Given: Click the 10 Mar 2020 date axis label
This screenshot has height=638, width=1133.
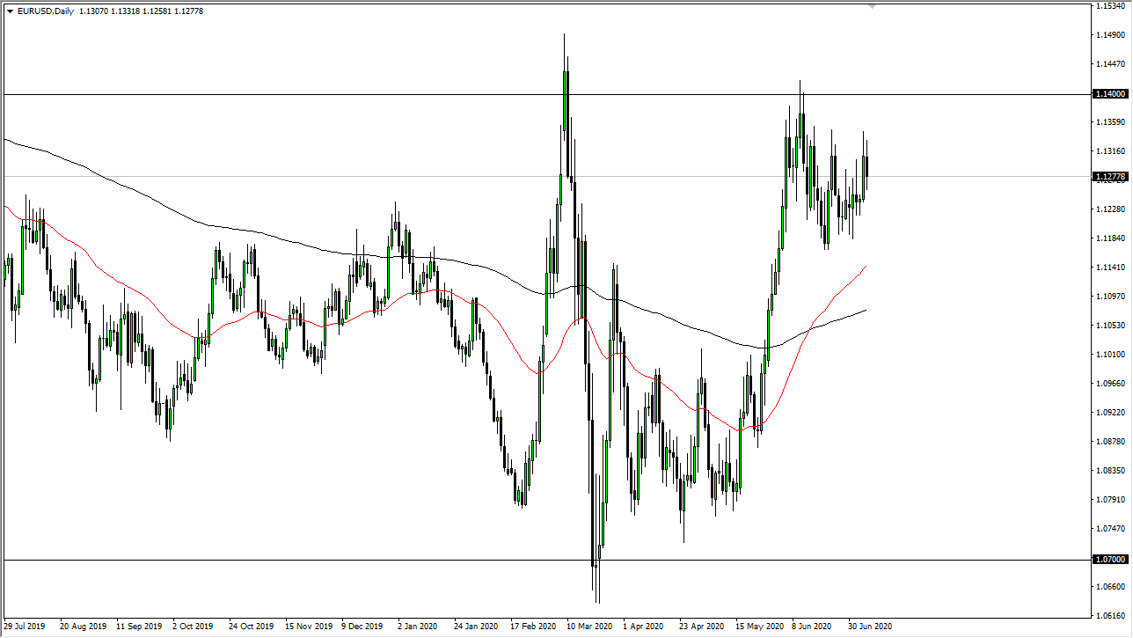Looking at the screenshot, I should [588, 627].
